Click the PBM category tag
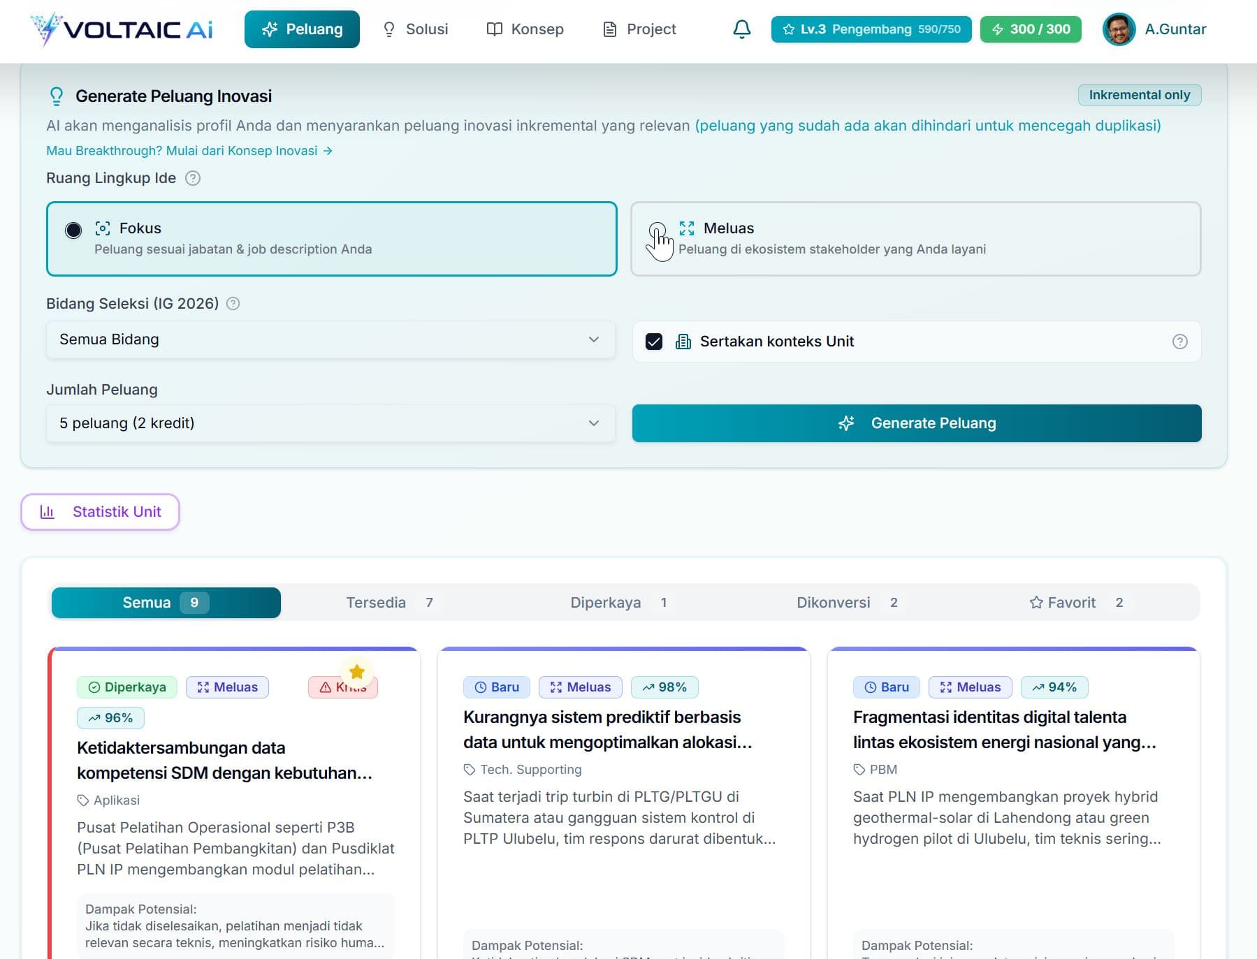Image resolution: width=1257 pixels, height=959 pixels. (875, 770)
